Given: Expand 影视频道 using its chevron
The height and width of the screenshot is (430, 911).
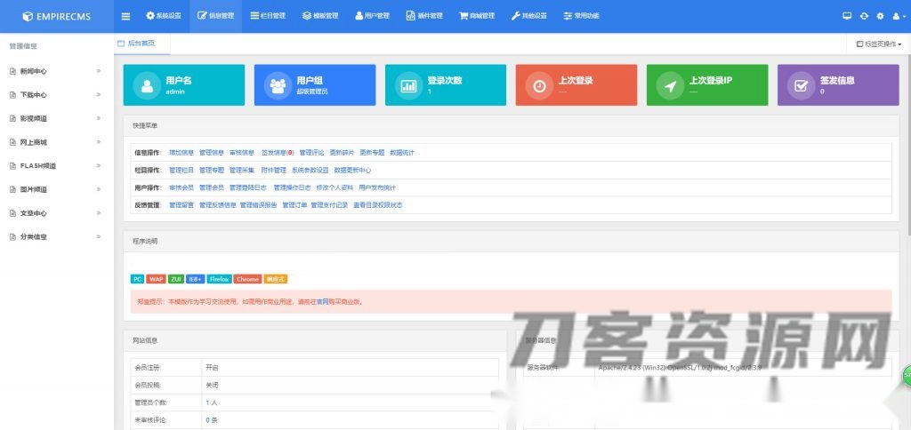Looking at the screenshot, I should click(99, 118).
